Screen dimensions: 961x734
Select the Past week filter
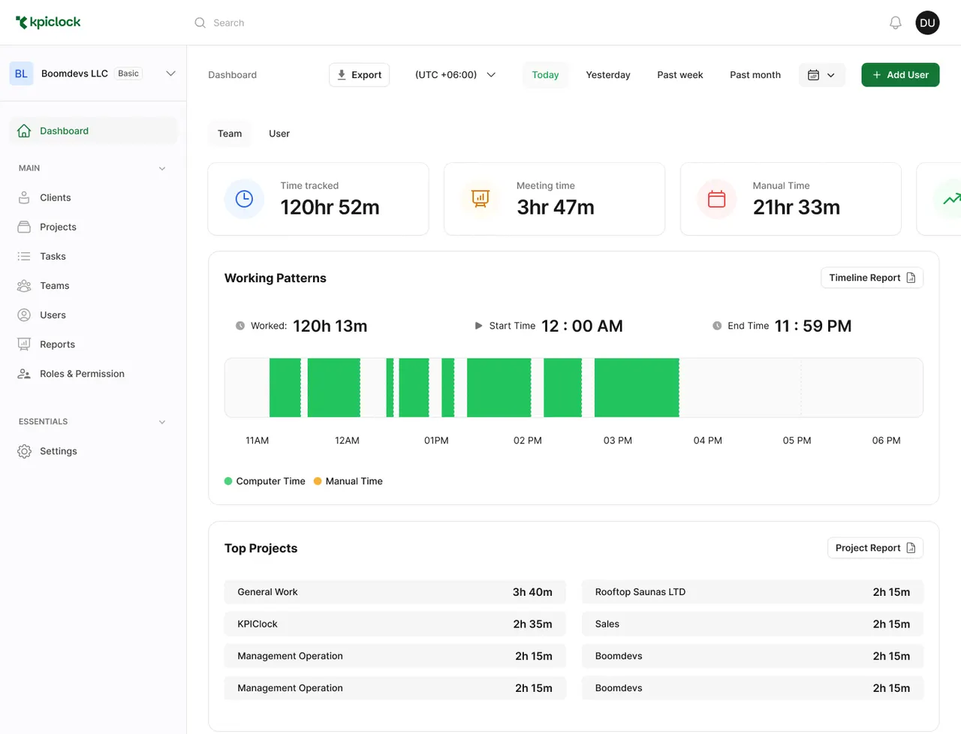pyautogui.click(x=680, y=75)
